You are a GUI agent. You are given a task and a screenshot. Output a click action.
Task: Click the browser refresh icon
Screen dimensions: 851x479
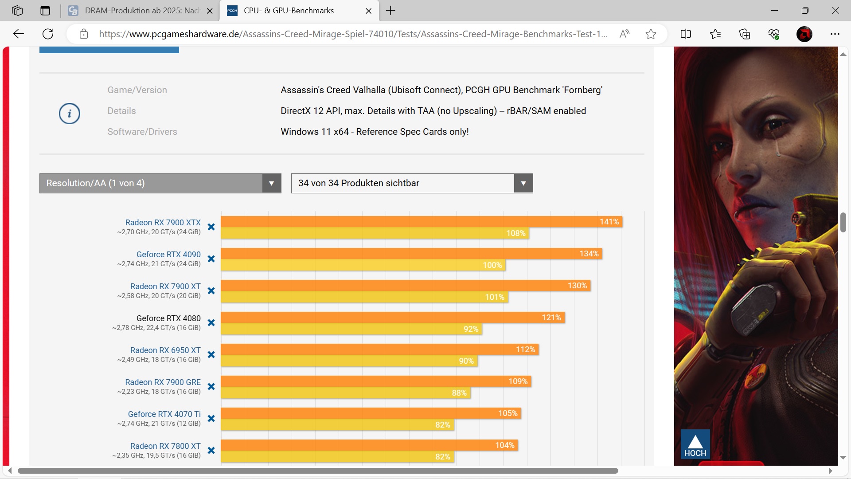coord(48,34)
